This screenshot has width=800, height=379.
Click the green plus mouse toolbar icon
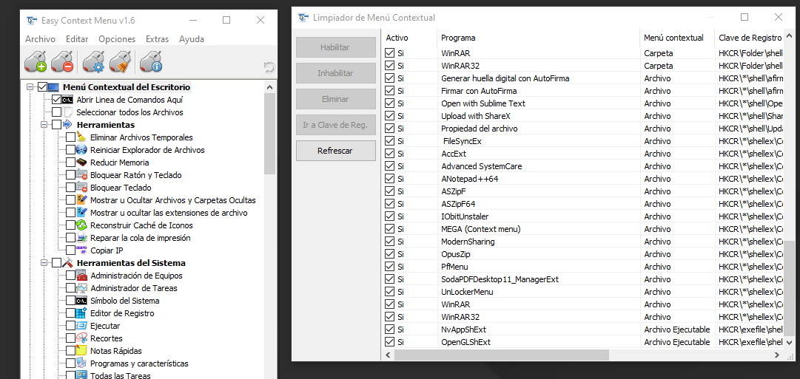[x=36, y=62]
